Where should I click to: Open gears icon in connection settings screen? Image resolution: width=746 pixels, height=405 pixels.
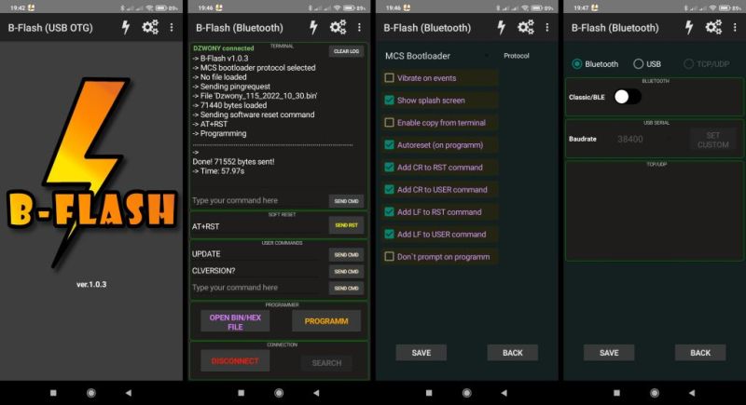pyautogui.click(x=713, y=28)
